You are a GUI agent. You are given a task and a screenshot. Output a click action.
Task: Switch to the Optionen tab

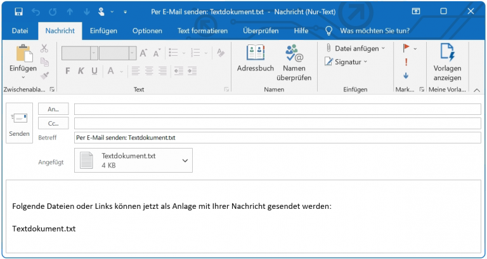(x=146, y=30)
